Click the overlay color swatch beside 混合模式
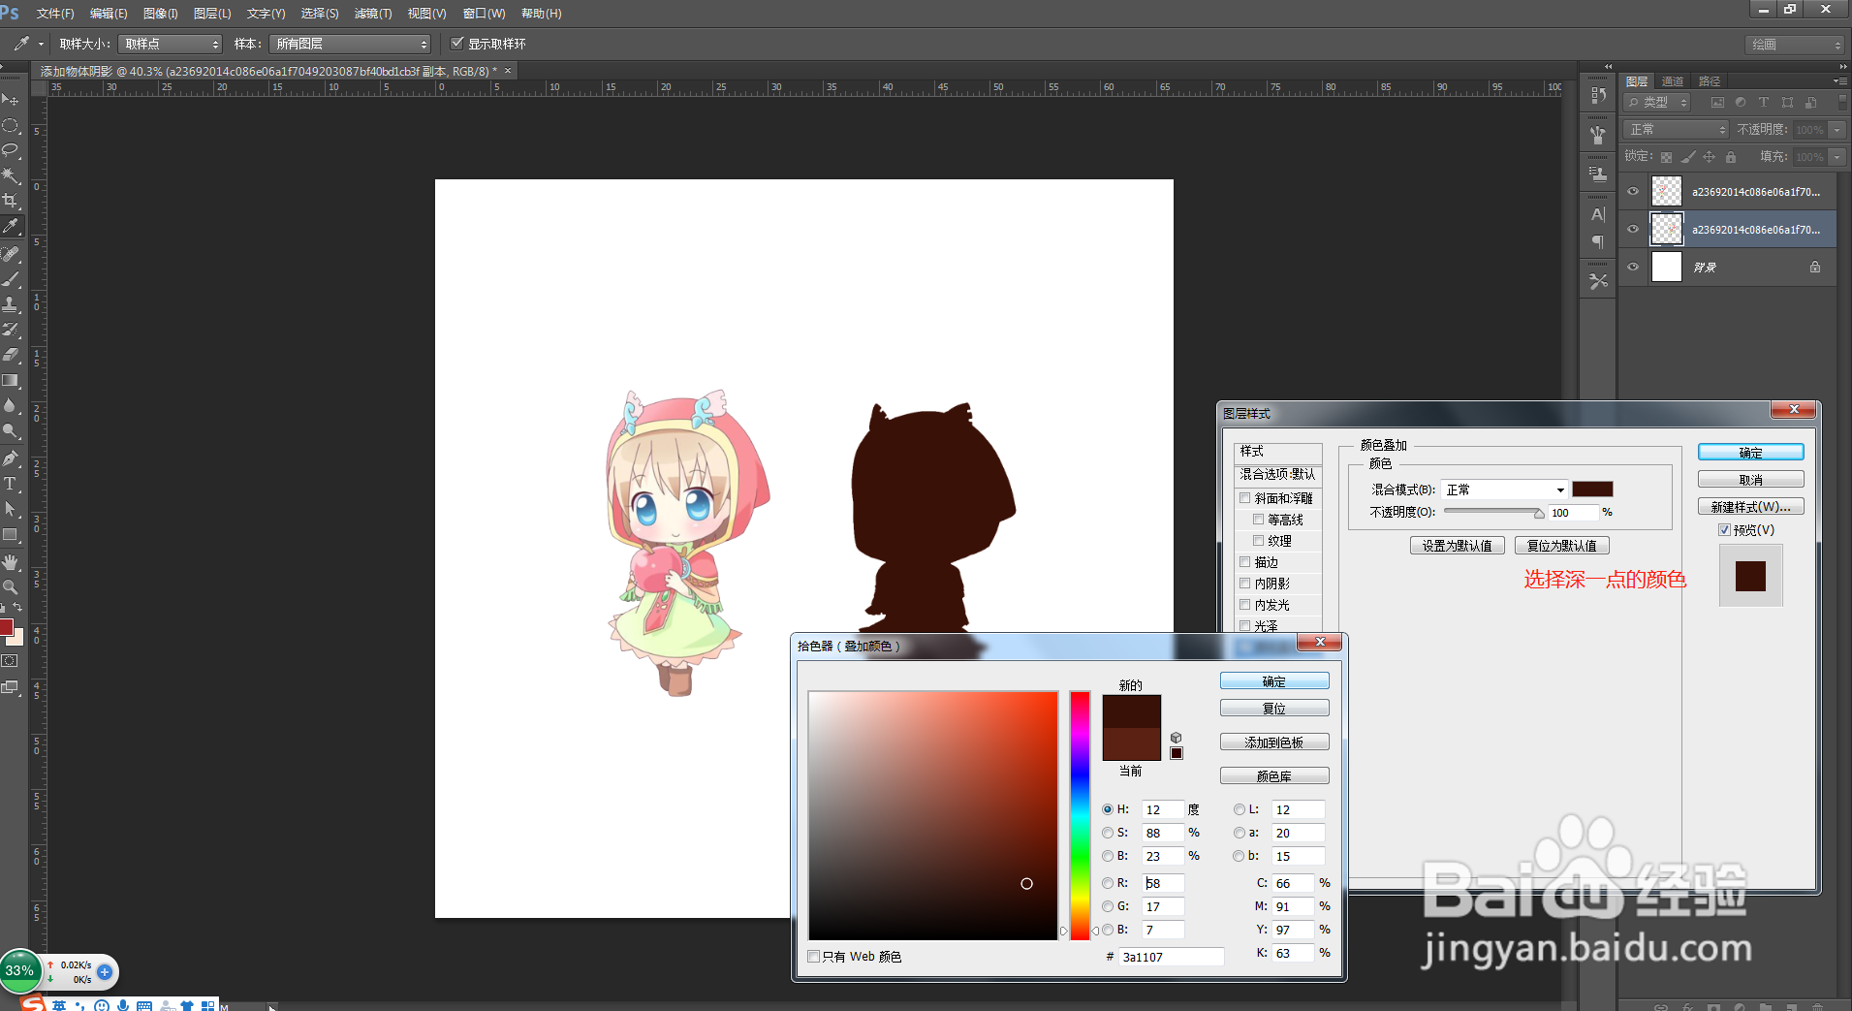The height and width of the screenshot is (1011, 1852). click(x=1592, y=490)
